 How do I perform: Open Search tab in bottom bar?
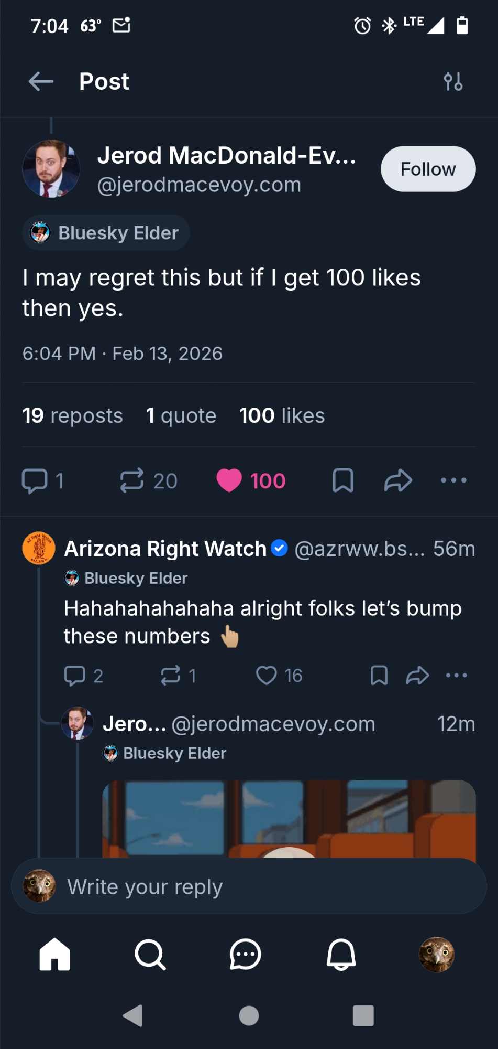point(150,955)
